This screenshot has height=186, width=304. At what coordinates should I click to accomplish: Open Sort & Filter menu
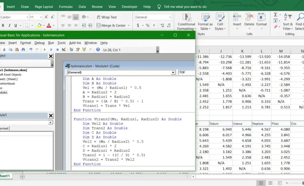coord(288,22)
